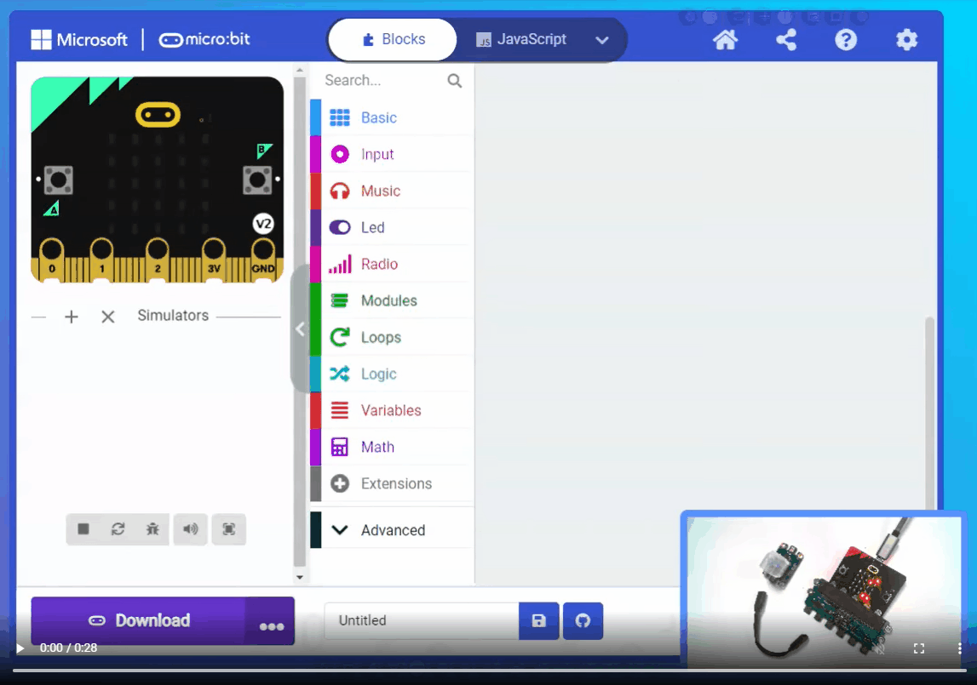Click the video progress bar
977x685 pixels.
[x=489, y=671]
